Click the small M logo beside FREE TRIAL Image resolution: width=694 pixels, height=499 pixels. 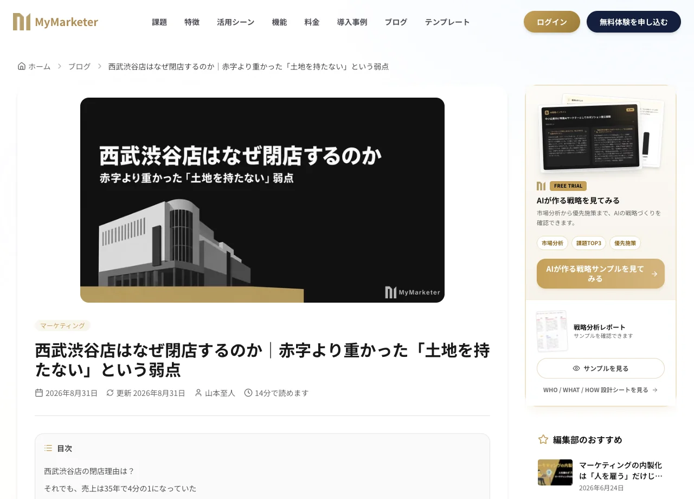[x=541, y=186]
